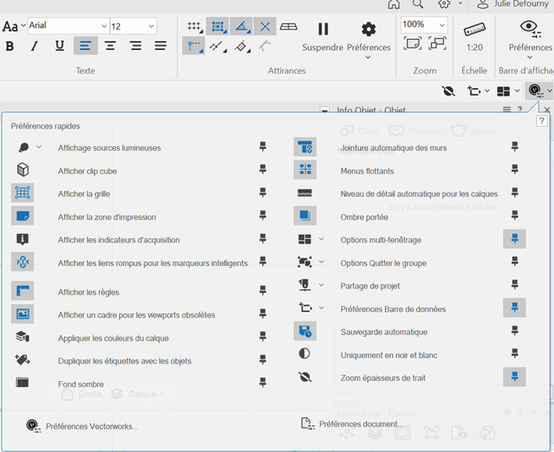Toggle the Afficher la grille icon
Image resolution: width=554 pixels, height=452 pixels.
23,193
